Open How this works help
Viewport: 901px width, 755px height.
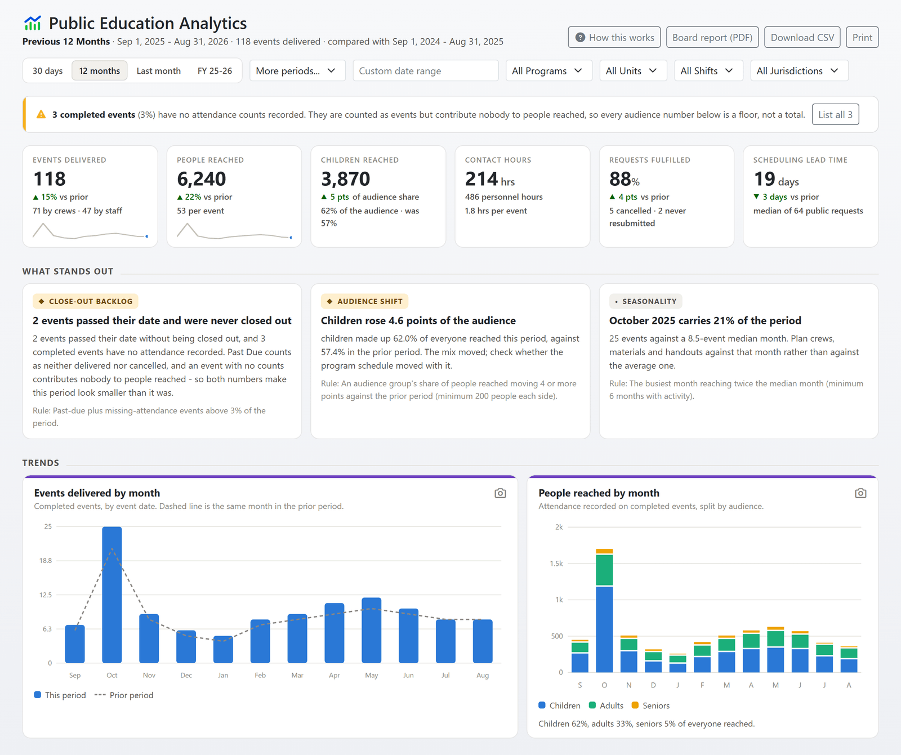[614, 38]
